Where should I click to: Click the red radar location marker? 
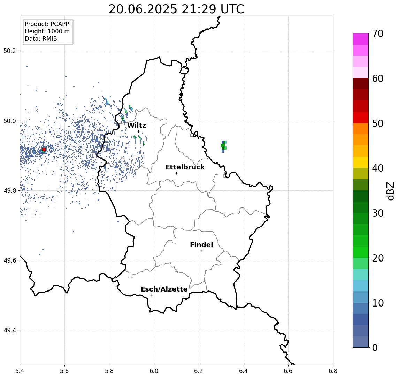coord(44,150)
